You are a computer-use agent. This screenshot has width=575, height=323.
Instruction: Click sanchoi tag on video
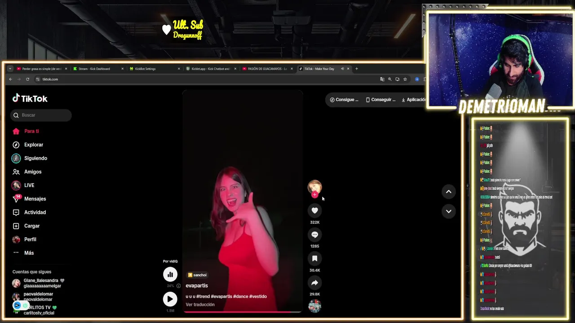(x=197, y=275)
